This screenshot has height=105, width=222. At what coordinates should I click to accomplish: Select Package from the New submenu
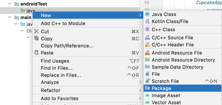(x=161, y=88)
